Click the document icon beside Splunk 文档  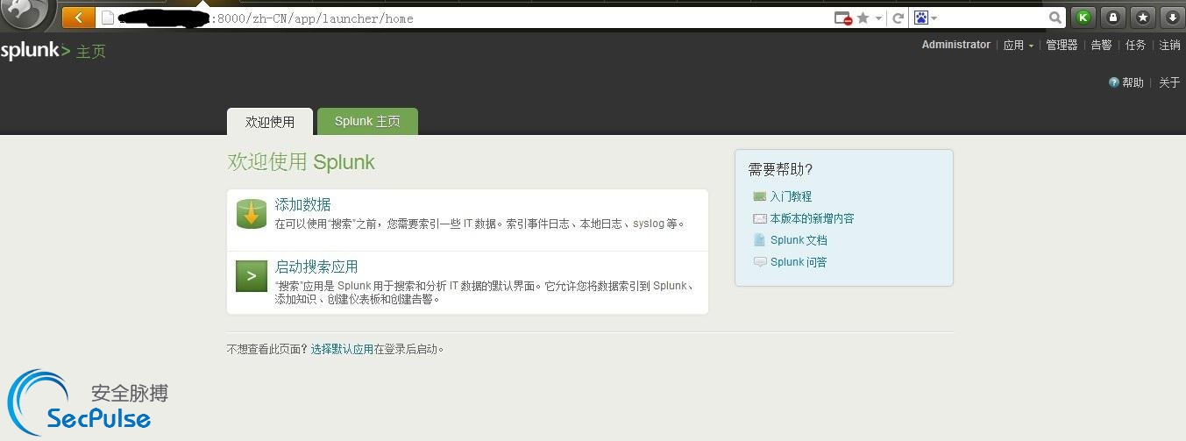[759, 240]
